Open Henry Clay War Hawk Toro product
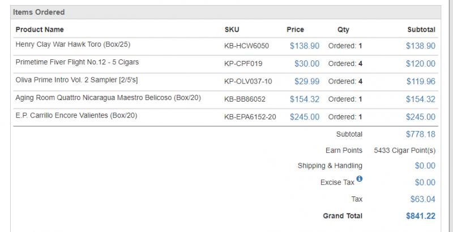Image resolution: width=453 pixels, height=232 pixels. 73,45
